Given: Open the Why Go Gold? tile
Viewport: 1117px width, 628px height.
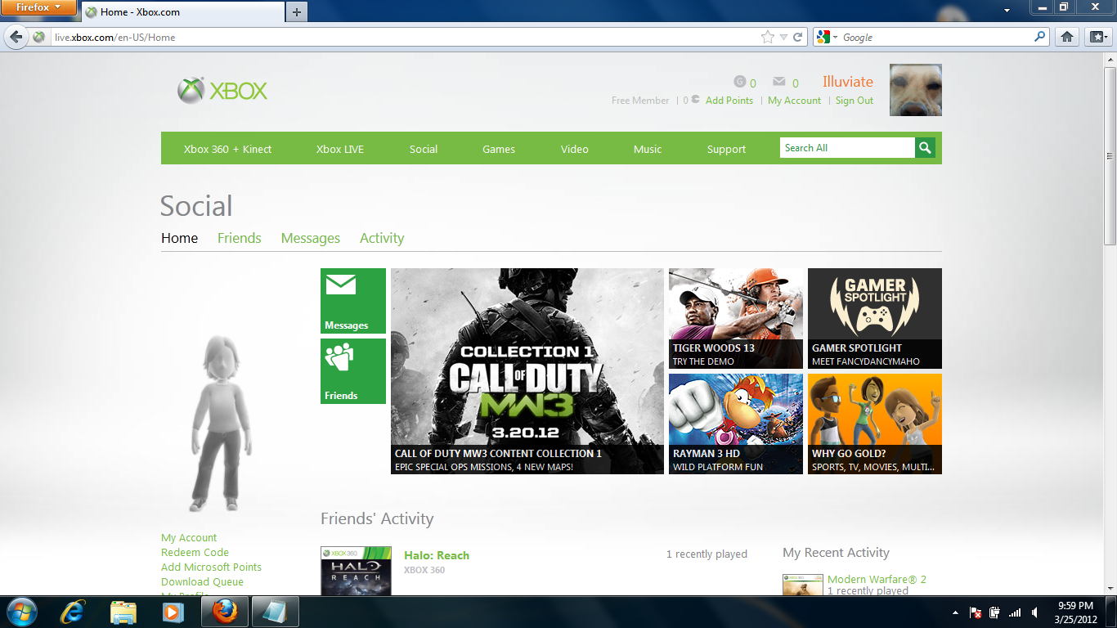Looking at the screenshot, I should (x=875, y=424).
